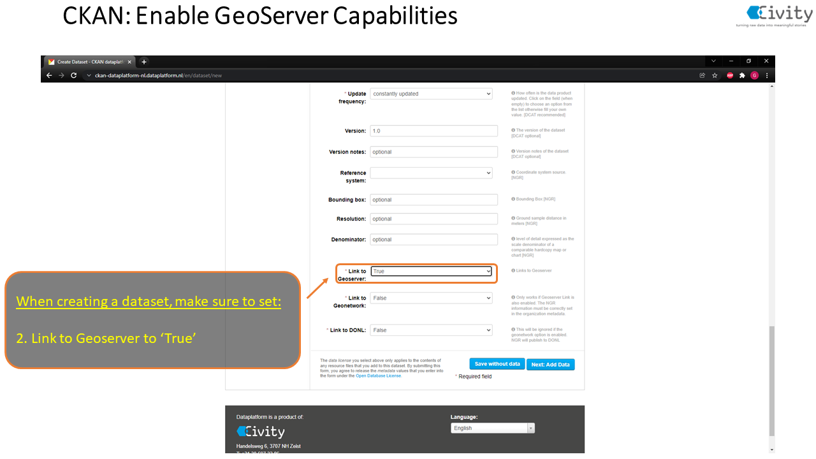This screenshot has height=459, width=816.
Task: Click the info icon beside Links to Geoserver
Action: click(513, 270)
